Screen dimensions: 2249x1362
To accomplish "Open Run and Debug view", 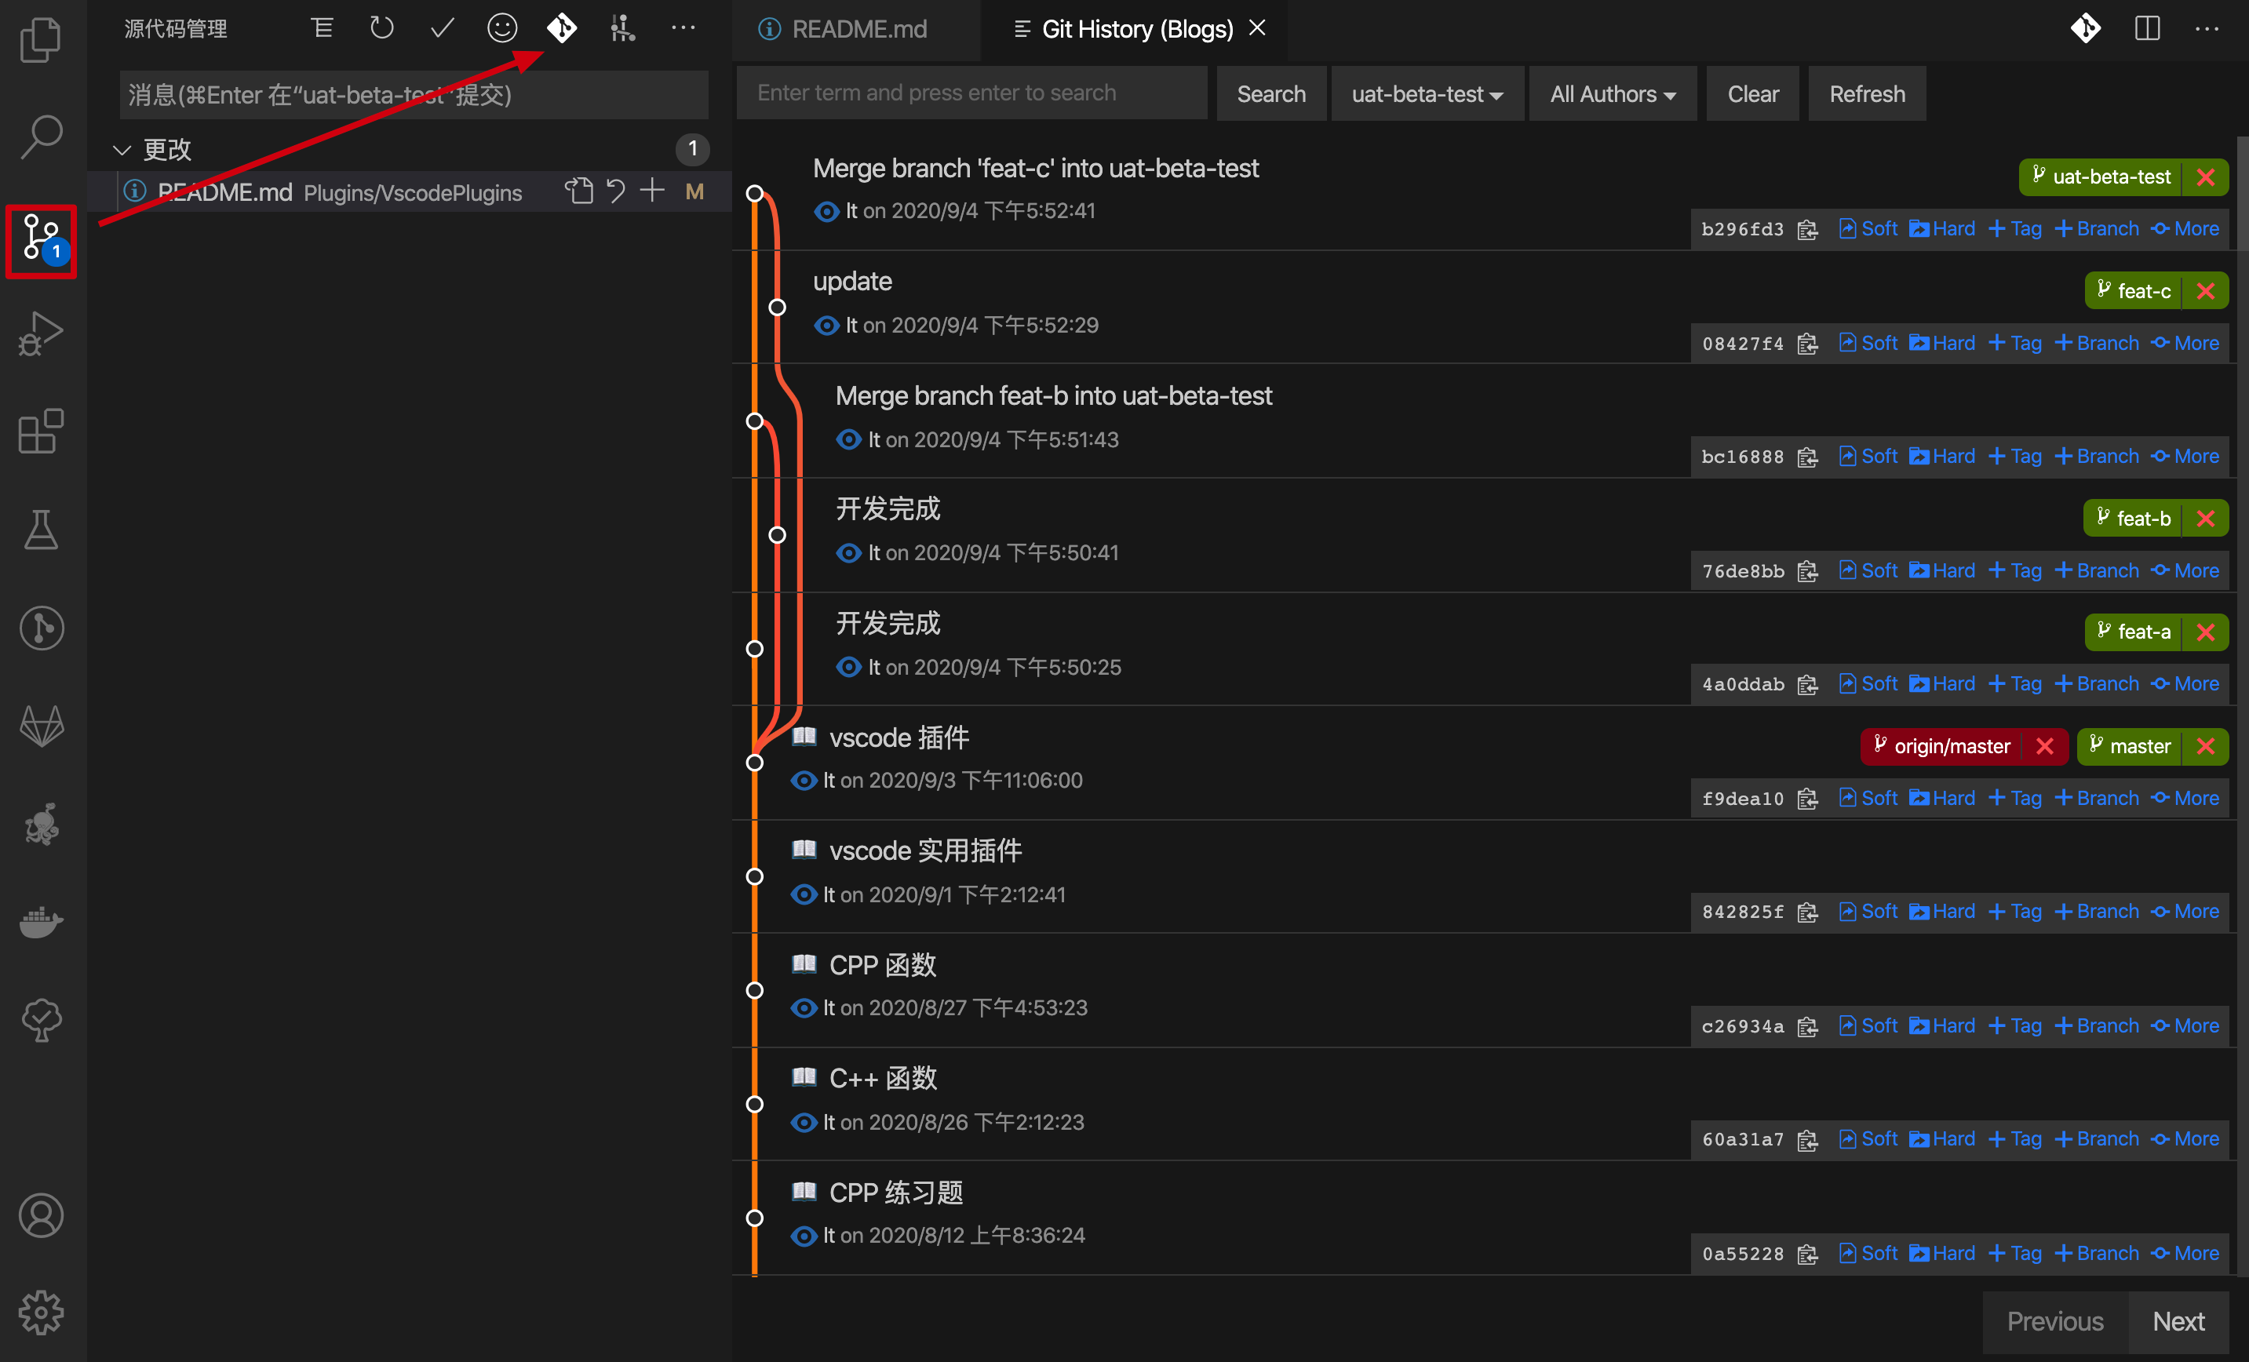I will pos(41,334).
